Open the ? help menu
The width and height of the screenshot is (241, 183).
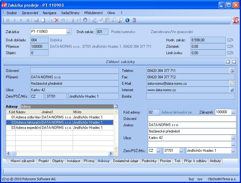[122, 13]
